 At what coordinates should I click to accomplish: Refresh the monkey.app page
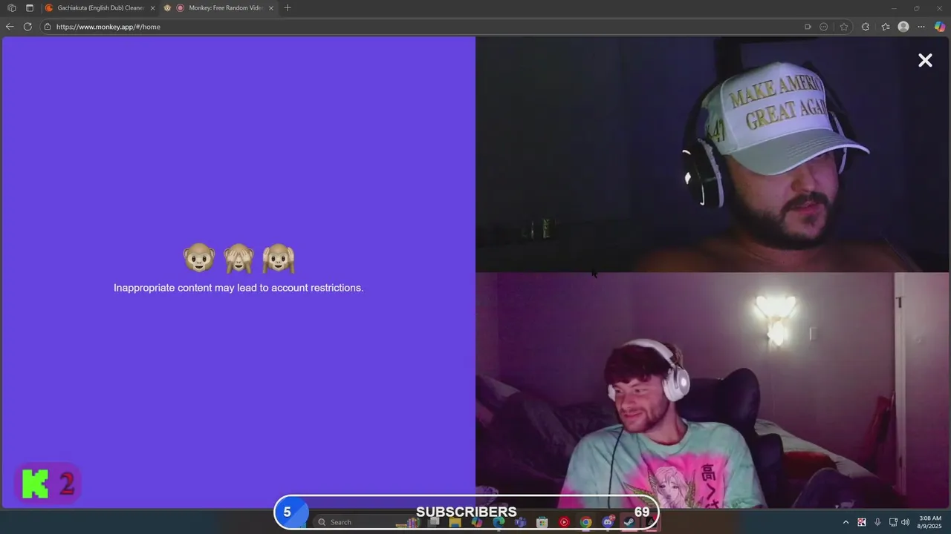pyautogui.click(x=27, y=27)
